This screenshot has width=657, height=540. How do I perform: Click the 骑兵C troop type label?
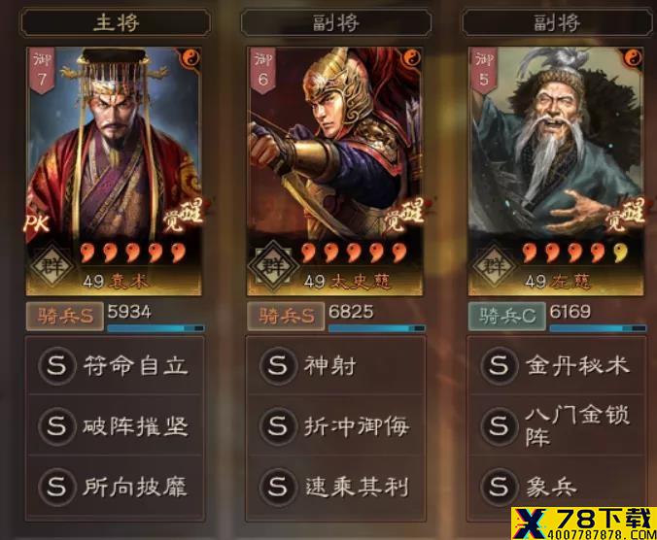click(x=507, y=316)
